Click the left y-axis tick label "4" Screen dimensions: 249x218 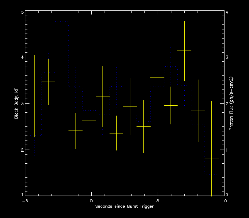pos(22,58)
